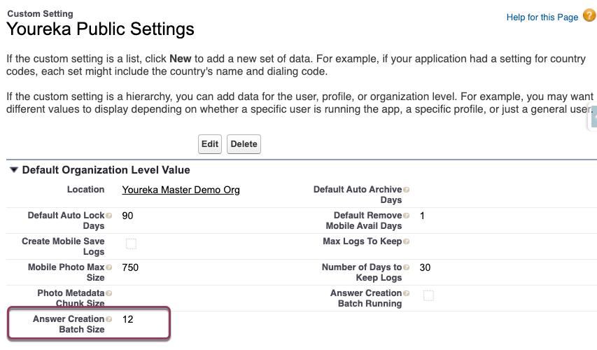Screen dimensions: 597x350
Task: Click the Max Logs To Keep label
Action: pos(362,241)
